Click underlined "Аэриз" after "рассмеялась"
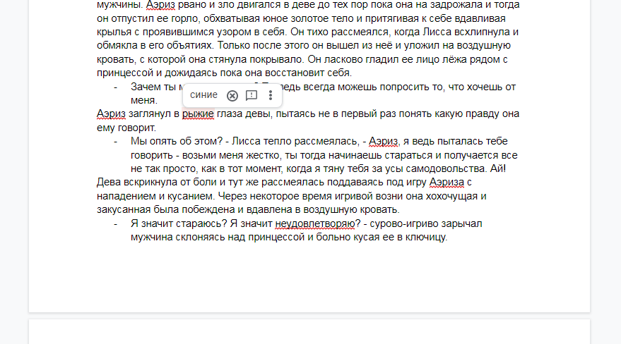 tap(384, 141)
